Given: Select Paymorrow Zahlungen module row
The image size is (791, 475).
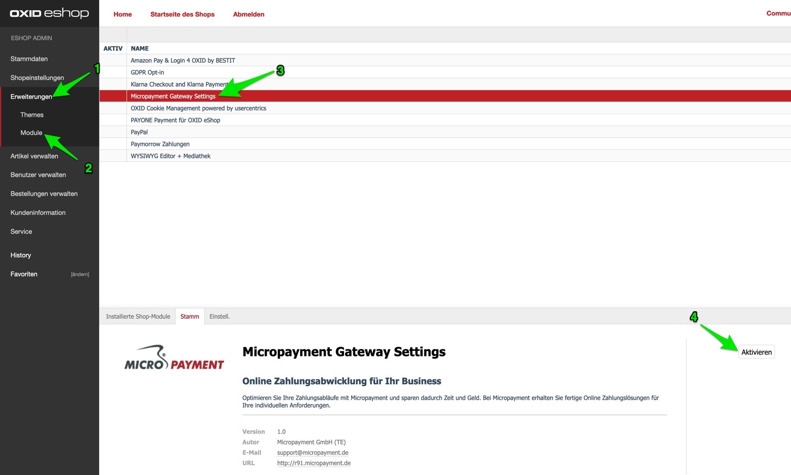Looking at the screenshot, I should [x=445, y=144].
